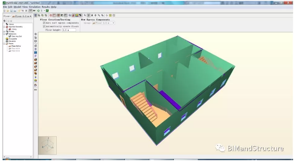Viewport: 297px width, 164px height.
Task: Click the XYZ axis orientation thumbnail
Action: pyautogui.click(x=47, y=145)
